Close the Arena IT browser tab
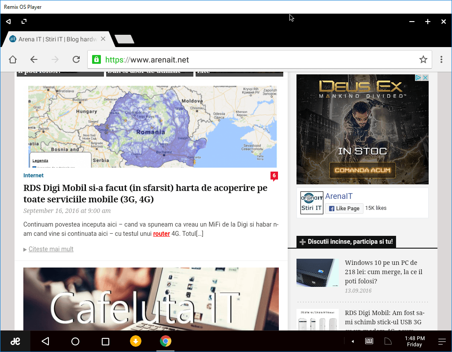The width and height of the screenshot is (452, 352). point(103,39)
